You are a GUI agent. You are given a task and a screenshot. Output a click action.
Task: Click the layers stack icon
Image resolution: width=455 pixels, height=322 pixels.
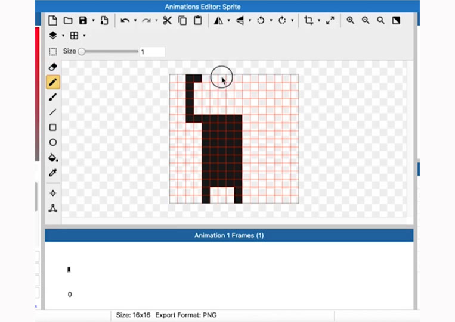pos(53,36)
